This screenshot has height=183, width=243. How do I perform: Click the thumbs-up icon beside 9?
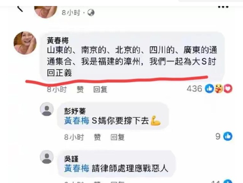point(228,136)
